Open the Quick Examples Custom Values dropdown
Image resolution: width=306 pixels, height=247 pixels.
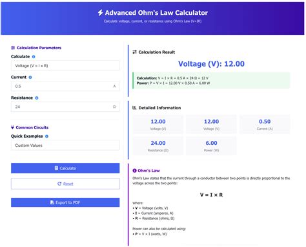[65, 145]
